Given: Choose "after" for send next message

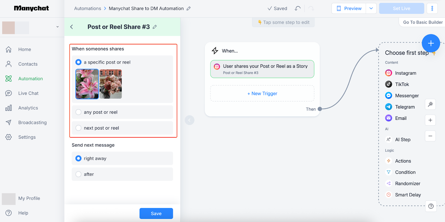Looking at the screenshot, I should (x=79, y=174).
